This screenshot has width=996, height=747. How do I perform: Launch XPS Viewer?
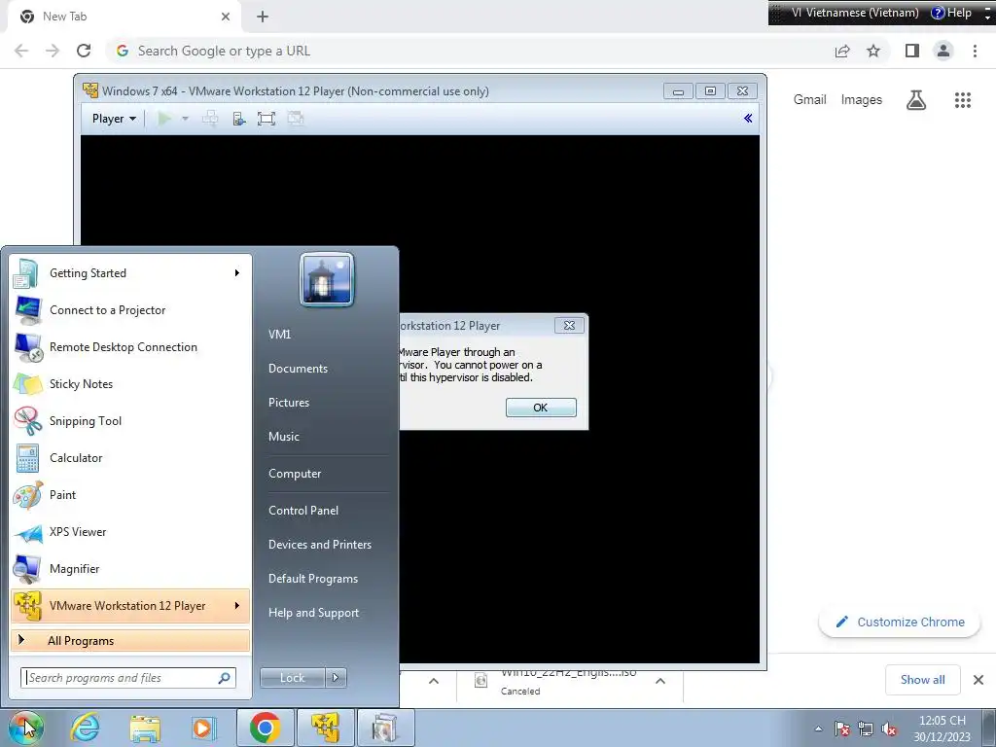130,532
